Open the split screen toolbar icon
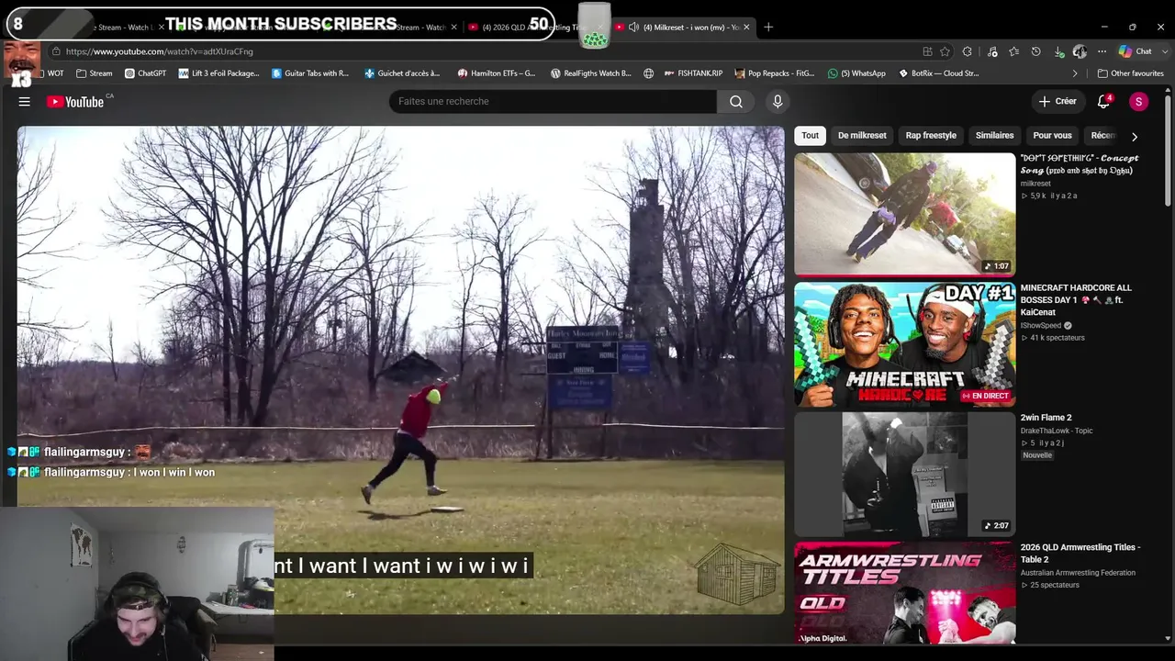The width and height of the screenshot is (1175, 661). tap(927, 51)
